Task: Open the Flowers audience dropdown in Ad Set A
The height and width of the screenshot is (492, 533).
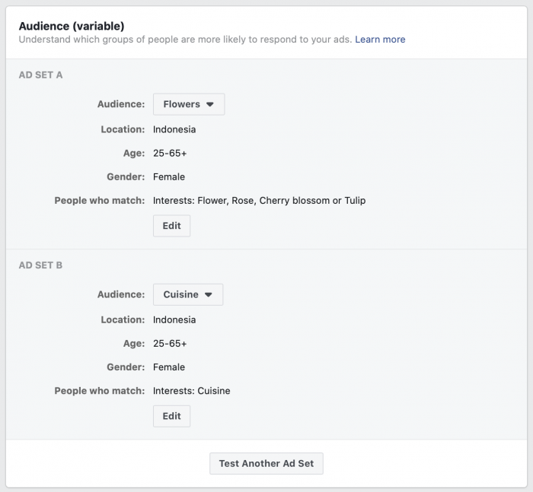Action: [189, 104]
